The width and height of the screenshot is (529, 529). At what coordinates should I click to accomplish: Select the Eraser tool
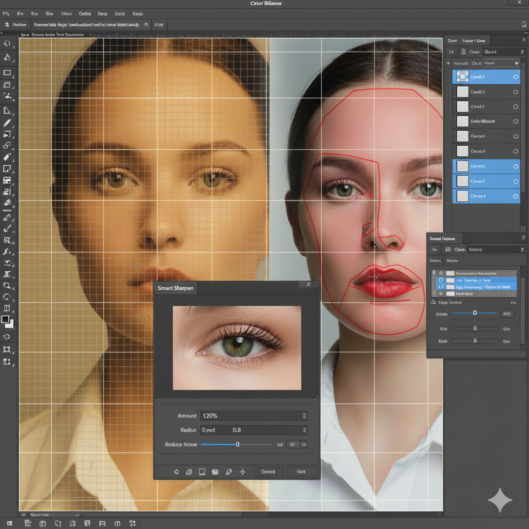pos(7,157)
